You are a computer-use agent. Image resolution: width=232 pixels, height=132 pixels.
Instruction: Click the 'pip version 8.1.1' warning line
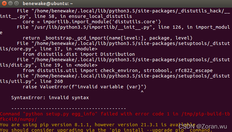(96, 125)
